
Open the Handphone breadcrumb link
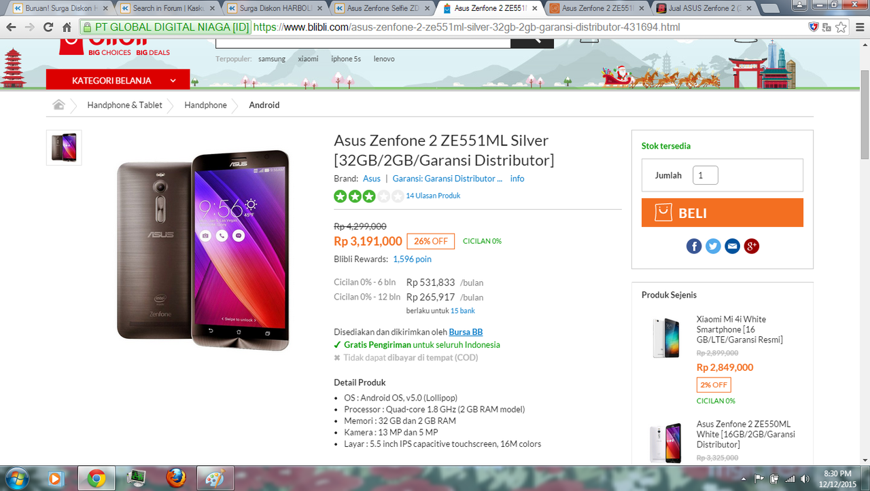[x=205, y=105]
